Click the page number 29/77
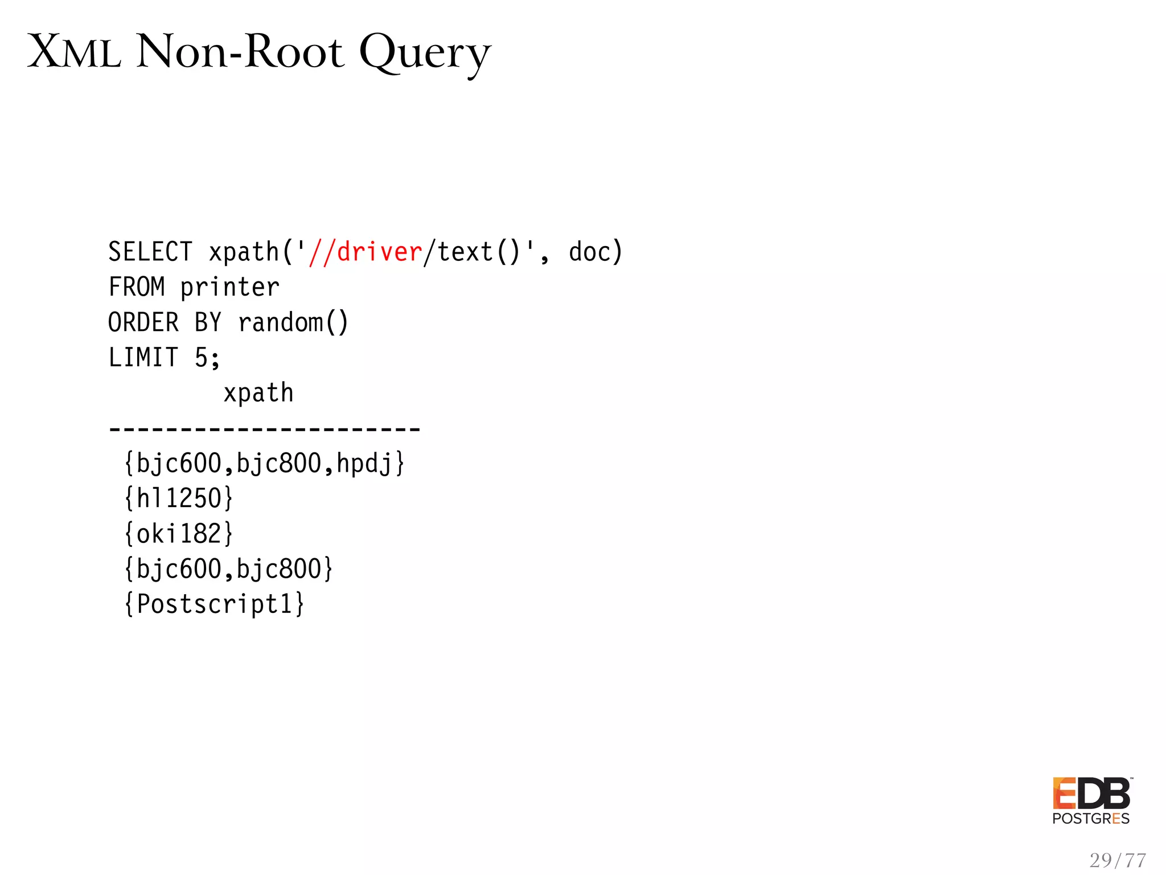 pyautogui.click(x=1117, y=860)
